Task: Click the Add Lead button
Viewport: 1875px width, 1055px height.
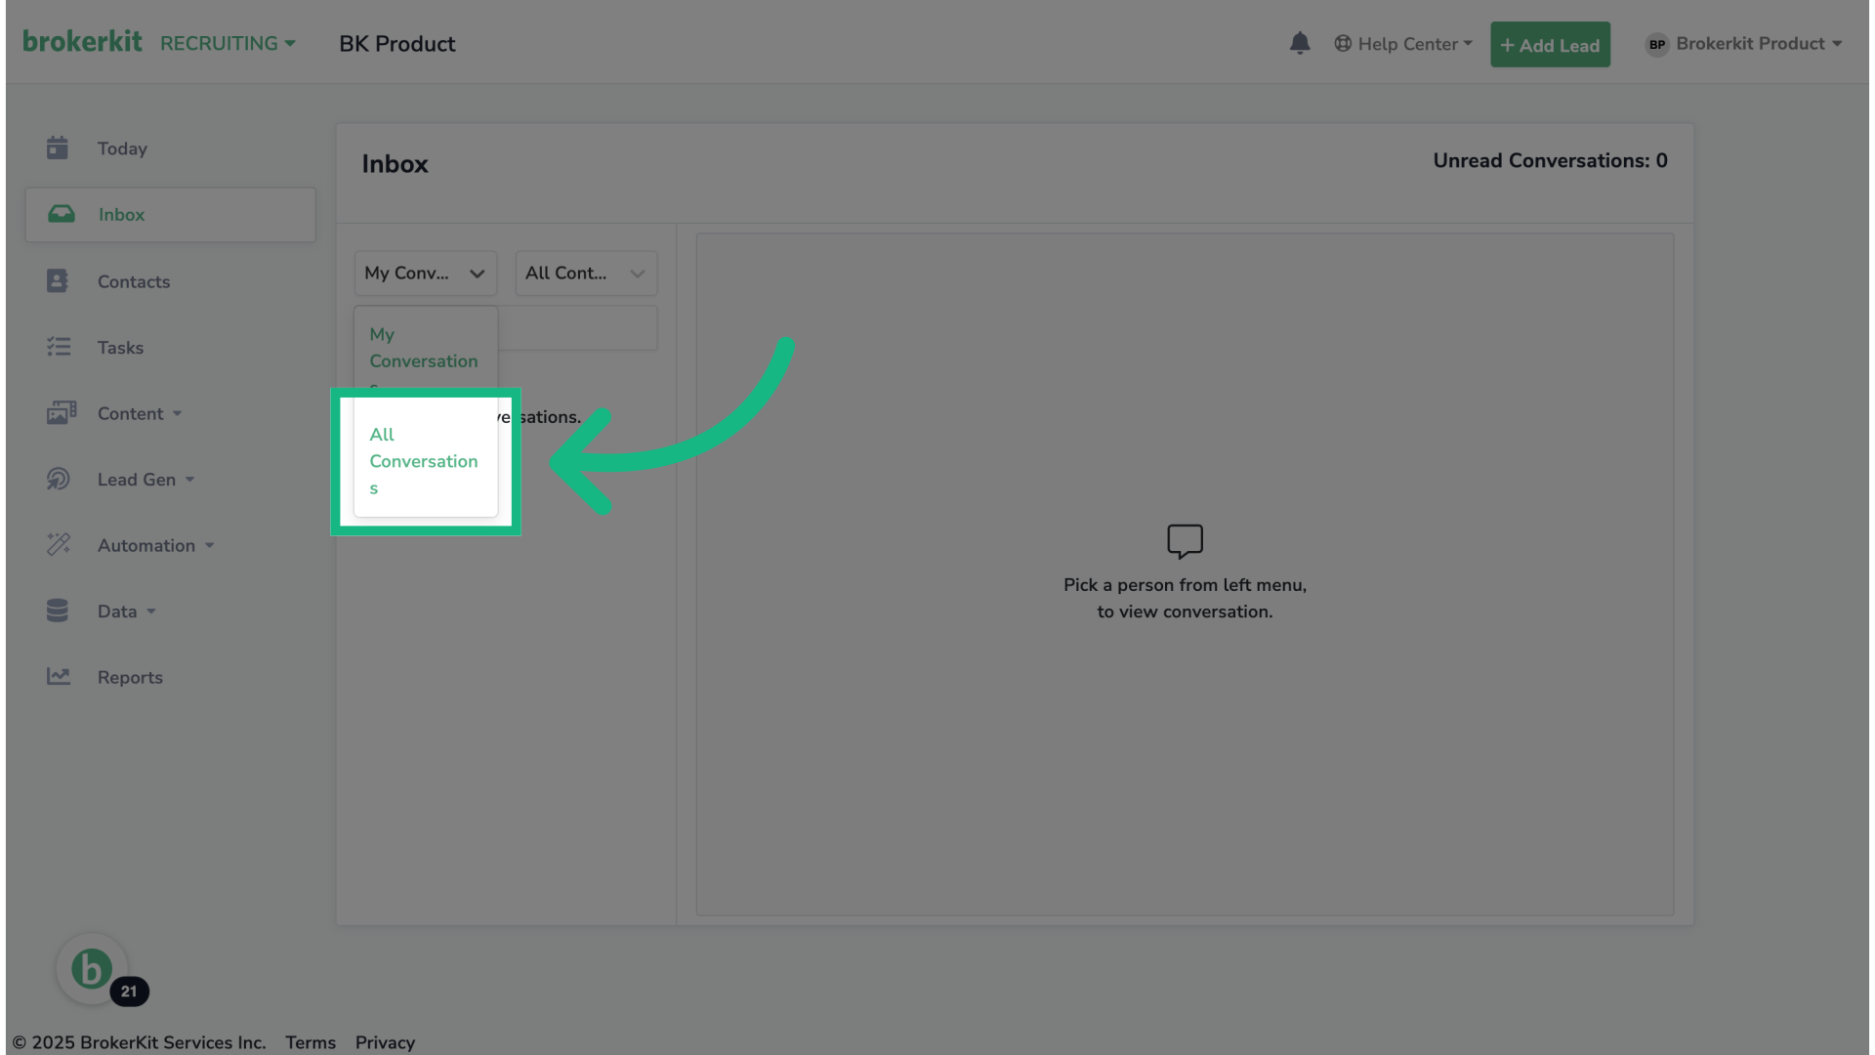Action: point(1550,45)
